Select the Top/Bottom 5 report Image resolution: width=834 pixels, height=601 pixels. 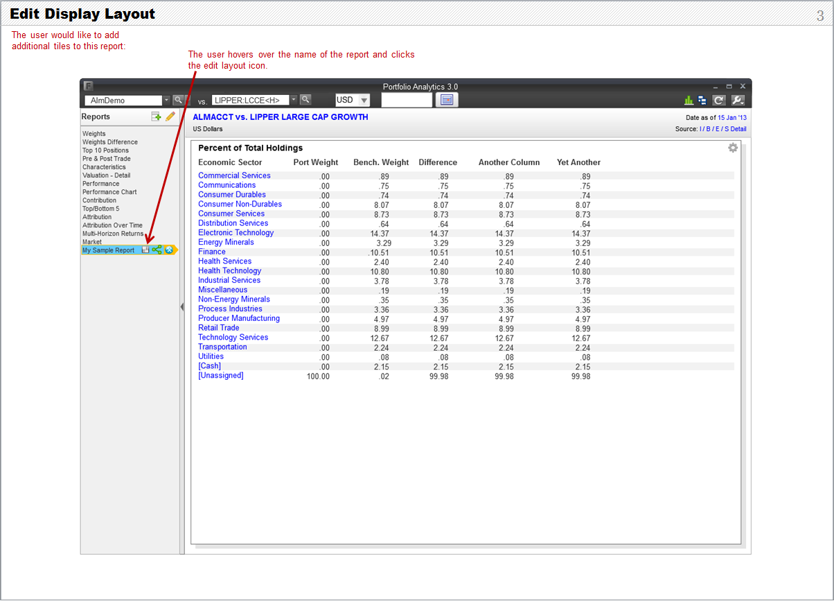(x=101, y=209)
